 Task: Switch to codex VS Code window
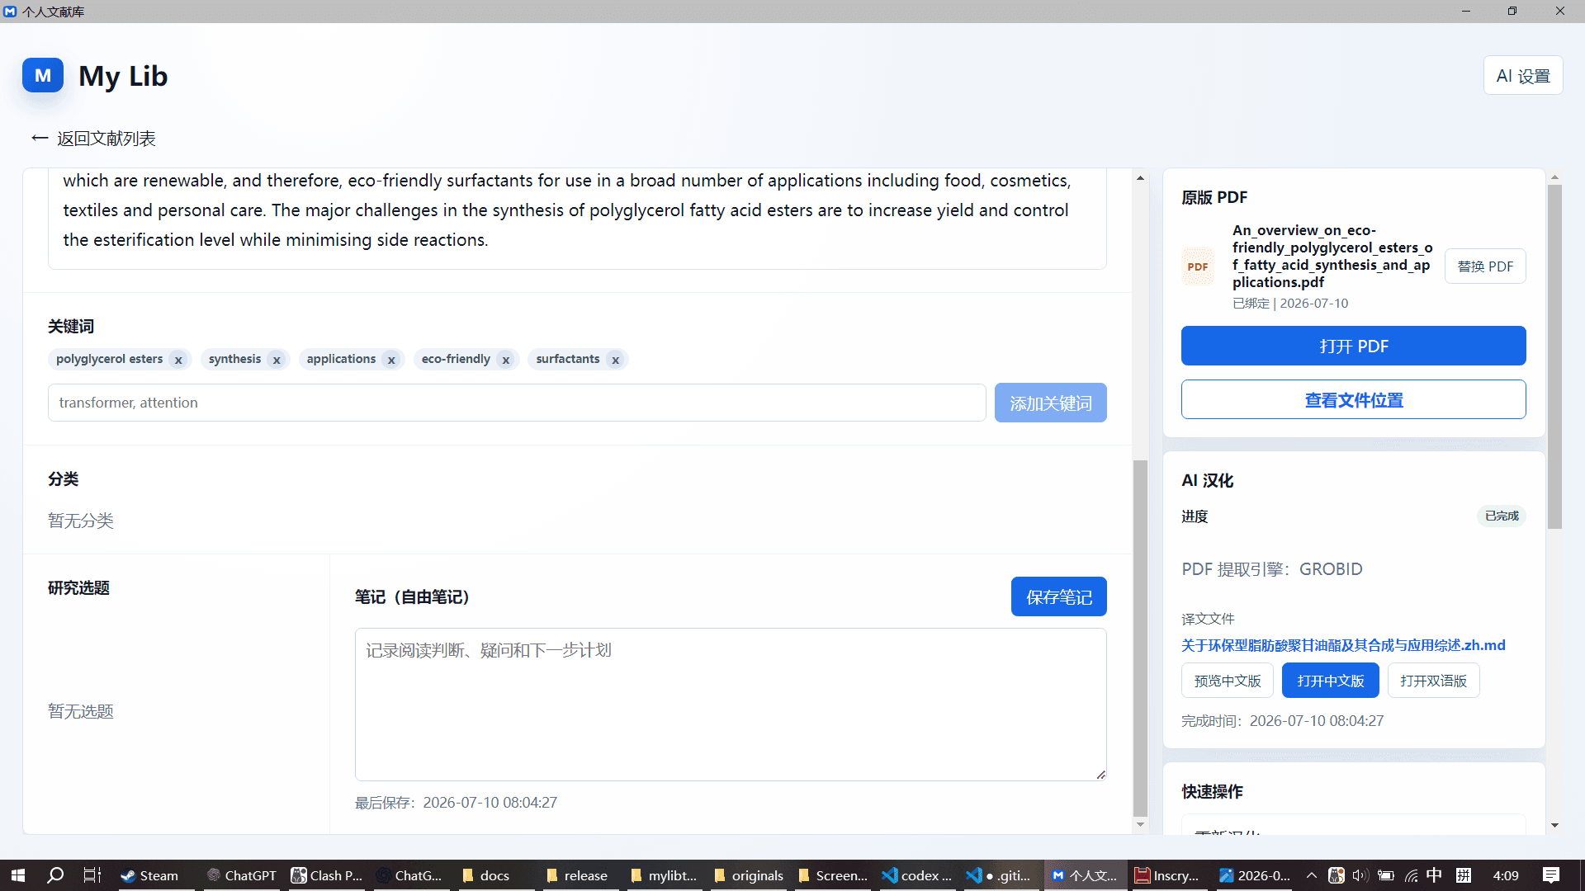click(916, 875)
